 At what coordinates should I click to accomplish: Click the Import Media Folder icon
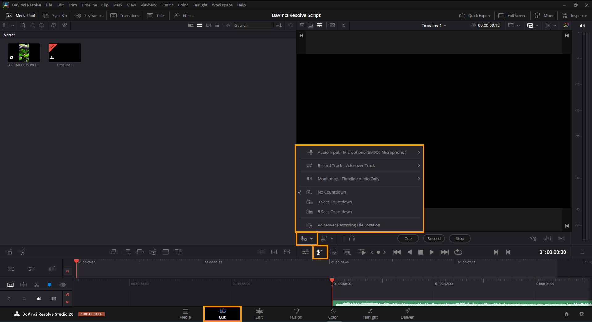[x=32, y=25]
